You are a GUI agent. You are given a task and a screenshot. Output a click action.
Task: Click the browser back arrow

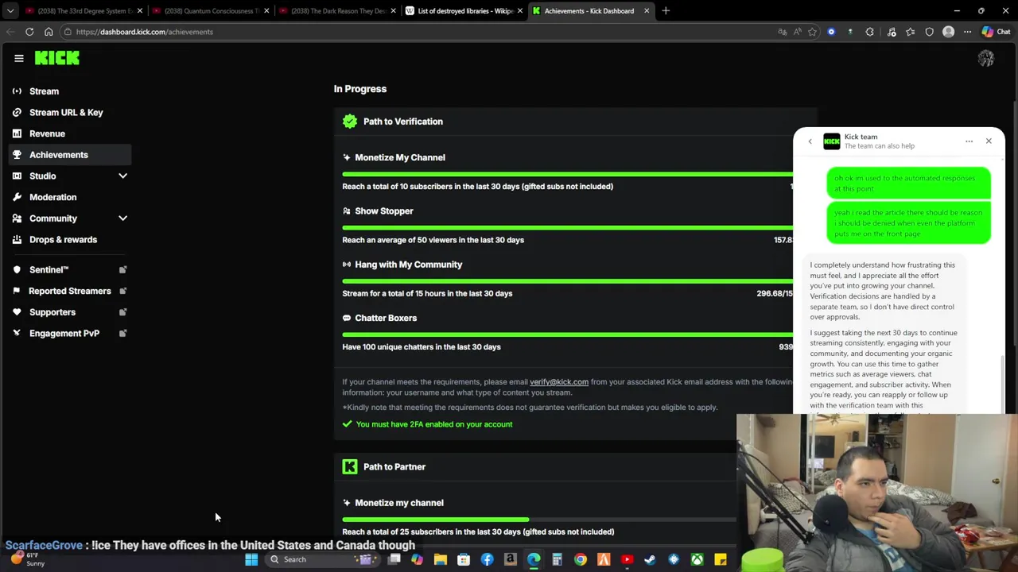point(10,32)
